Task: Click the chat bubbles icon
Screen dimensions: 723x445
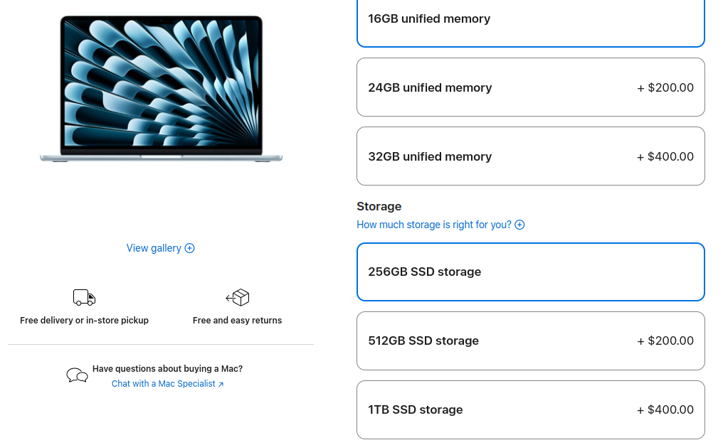Action: [77, 375]
